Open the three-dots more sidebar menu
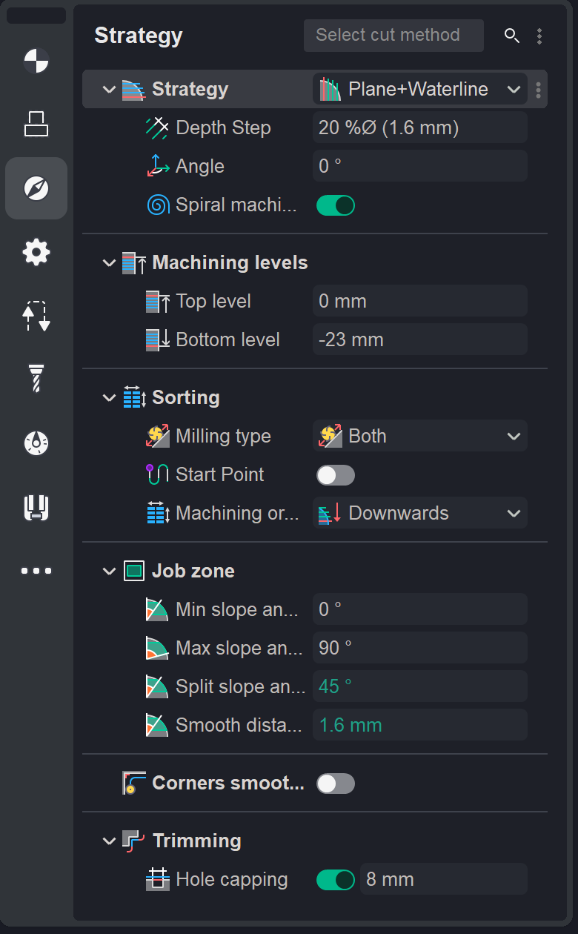The image size is (578, 934). 36,571
